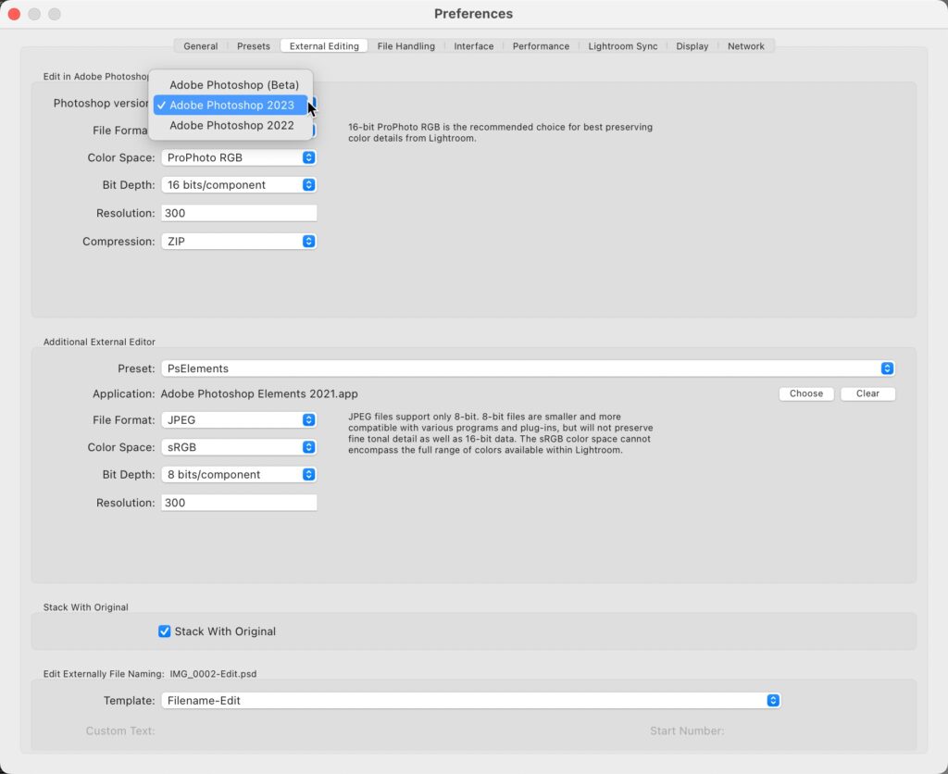The image size is (948, 774).
Task: Select Adobe Photoshop (Beta) from the list
Action: [x=233, y=85]
